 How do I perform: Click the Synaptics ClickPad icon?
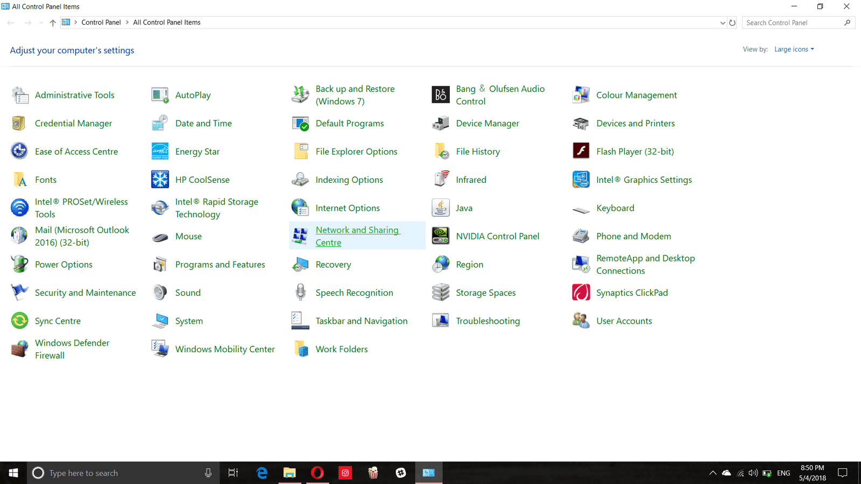581,293
